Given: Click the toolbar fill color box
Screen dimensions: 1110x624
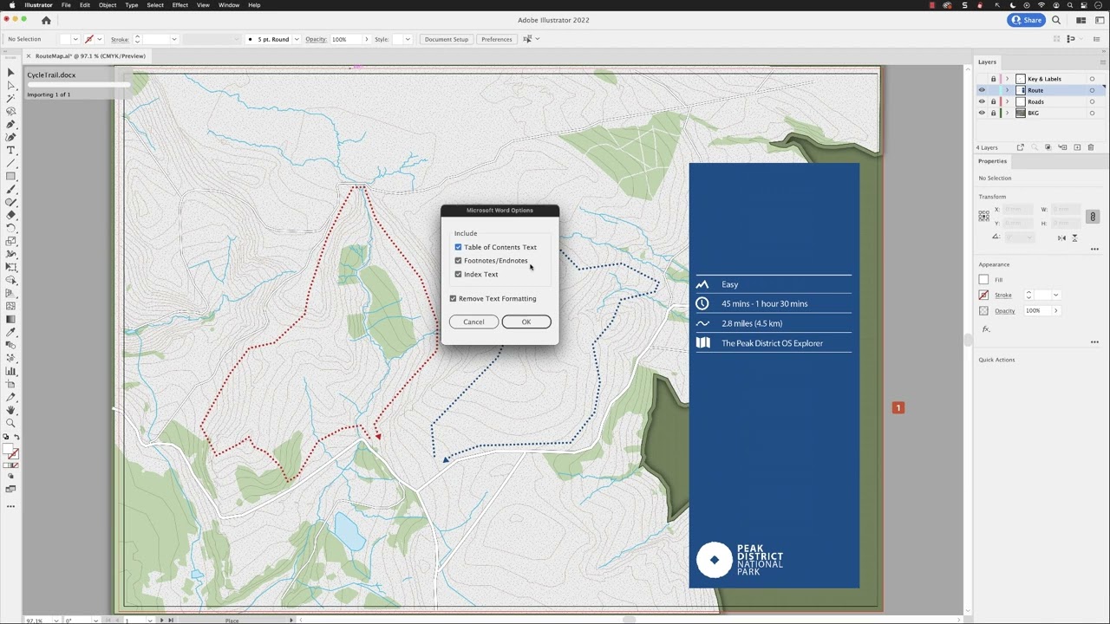Looking at the screenshot, I should [8, 450].
